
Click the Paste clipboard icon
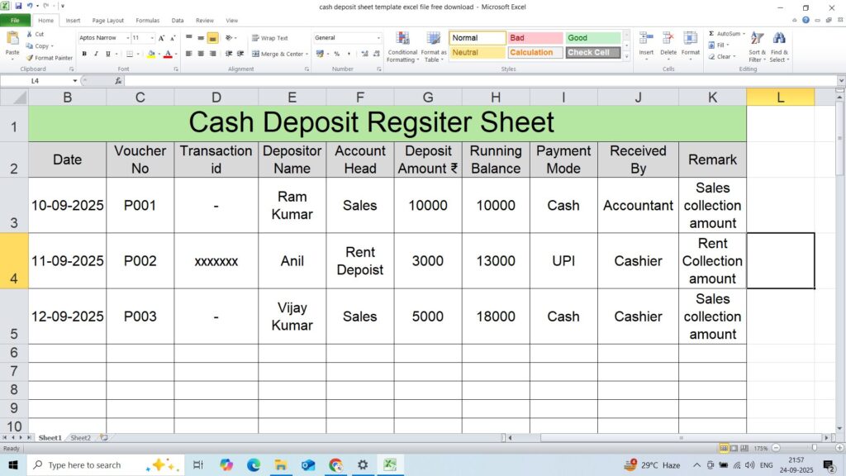click(12, 40)
